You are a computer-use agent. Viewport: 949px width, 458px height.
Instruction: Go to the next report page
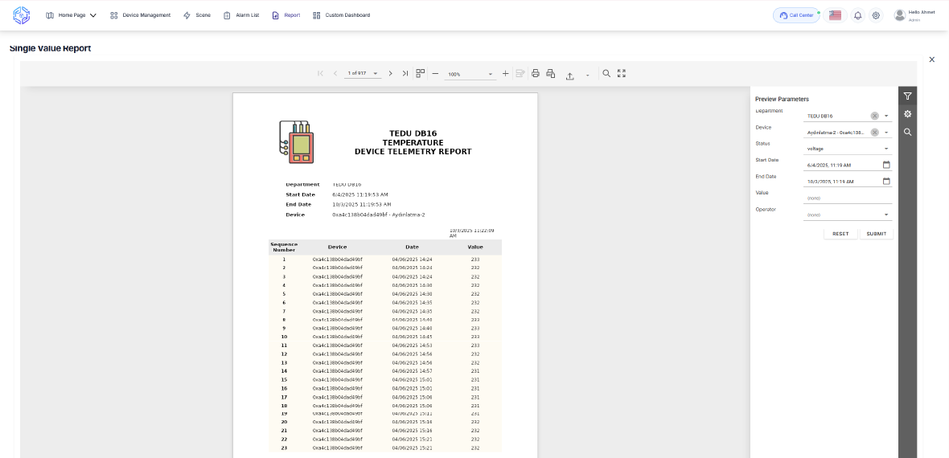(x=391, y=73)
